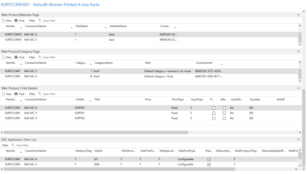
Task: Sort by CategoryName column header
Action: (103, 63)
